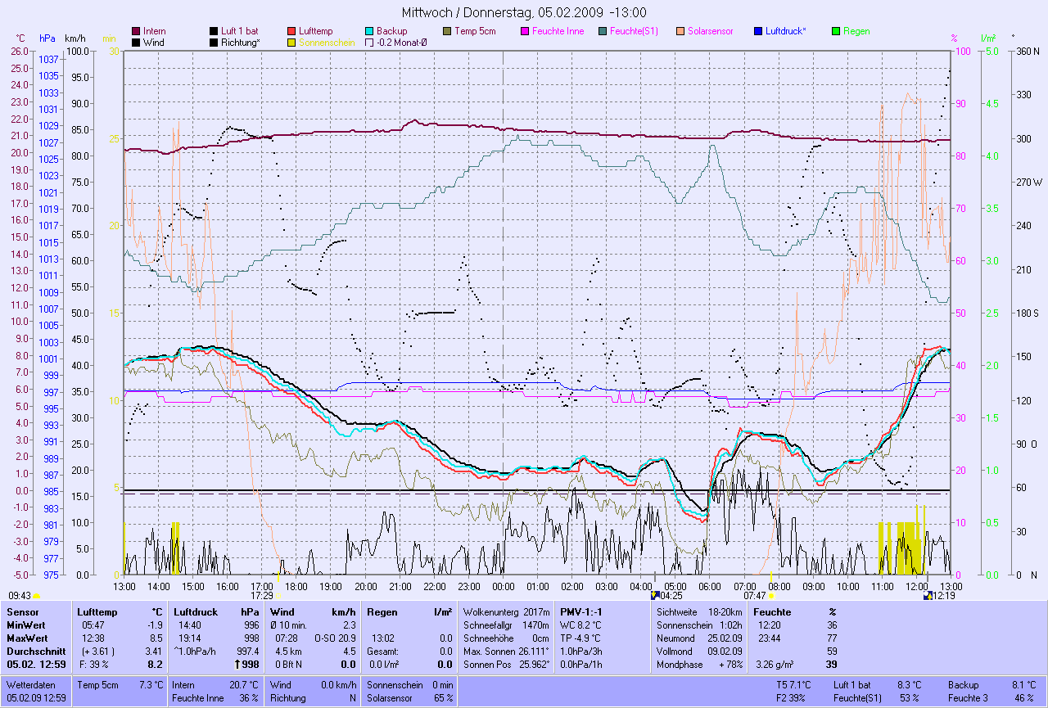Image resolution: width=1048 pixels, height=708 pixels.
Task: Click the cyan Backup legend square
Action: 369,31
